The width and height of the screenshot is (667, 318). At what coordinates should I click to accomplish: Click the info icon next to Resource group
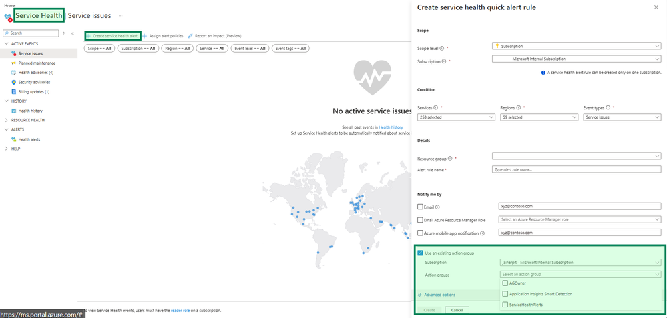click(x=450, y=159)
